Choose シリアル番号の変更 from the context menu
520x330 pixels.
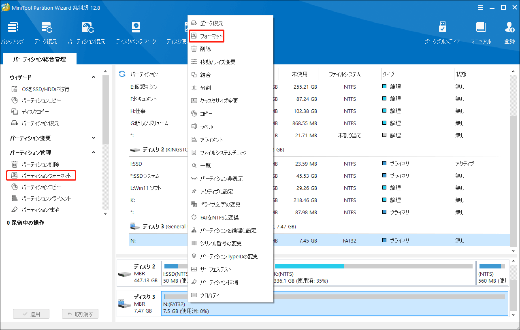coord(230,243)
